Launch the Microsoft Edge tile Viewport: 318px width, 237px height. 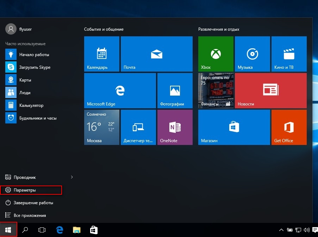[120, 91]
